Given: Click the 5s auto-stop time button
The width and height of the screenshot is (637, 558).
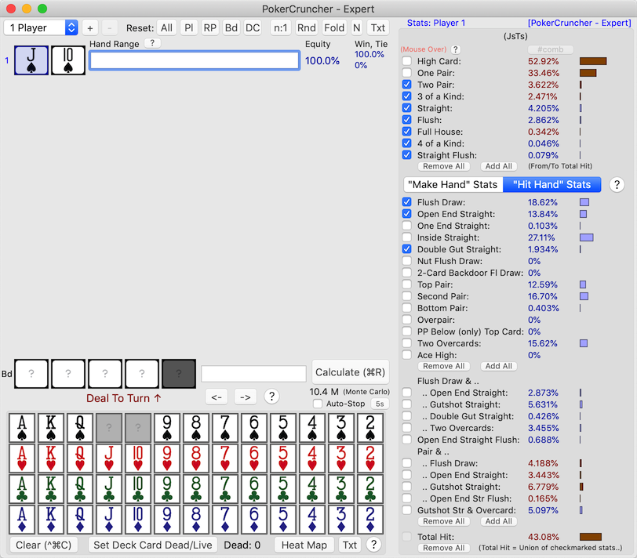Looking at the screenshot, I should tap(380, 404).
